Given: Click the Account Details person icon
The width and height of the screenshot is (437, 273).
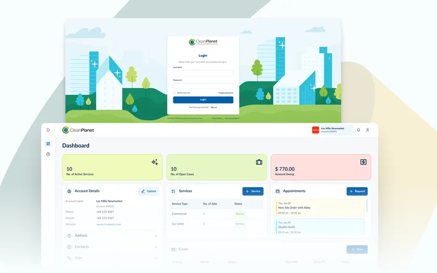Looking at the screenshot, I should tap(69, 191).
